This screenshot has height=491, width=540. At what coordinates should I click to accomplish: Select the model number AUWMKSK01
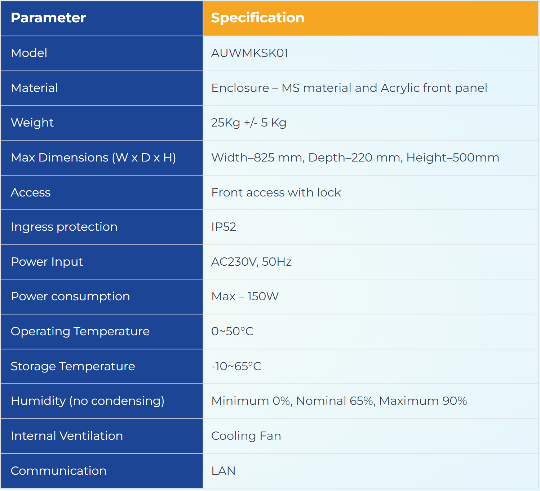point(249,53)
